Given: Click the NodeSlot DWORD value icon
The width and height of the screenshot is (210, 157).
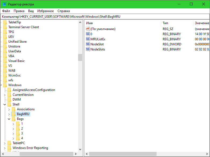Looking at the screenshot, I should coord(88,44).
